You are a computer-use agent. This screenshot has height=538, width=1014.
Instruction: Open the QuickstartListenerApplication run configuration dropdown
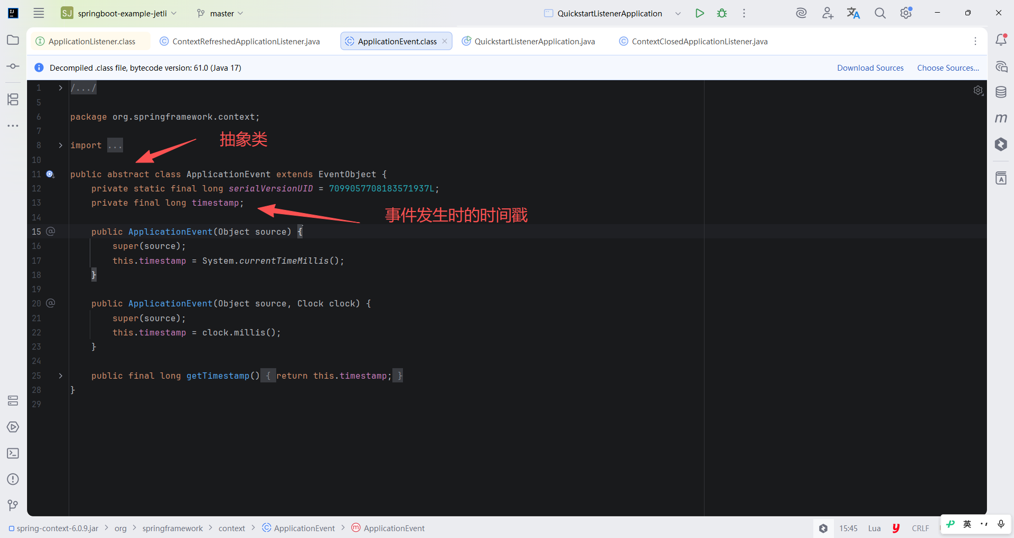(613, 13)
